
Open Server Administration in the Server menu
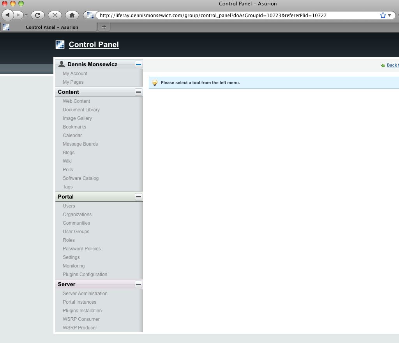point(85,294)
